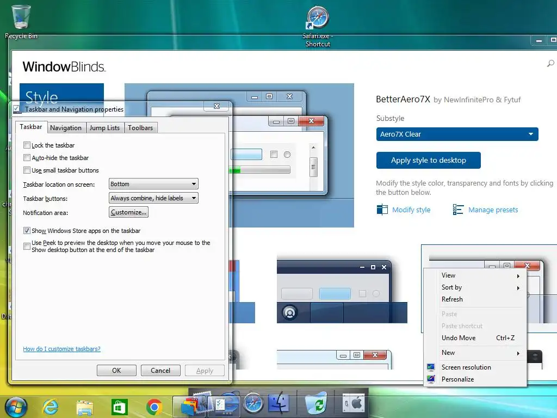557x418 pixels.
Task: Open Taskbar location on screen dropdown
Action: click(x=153, y=184)
